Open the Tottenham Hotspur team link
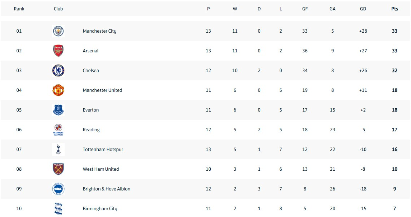 tap(103, 150)
